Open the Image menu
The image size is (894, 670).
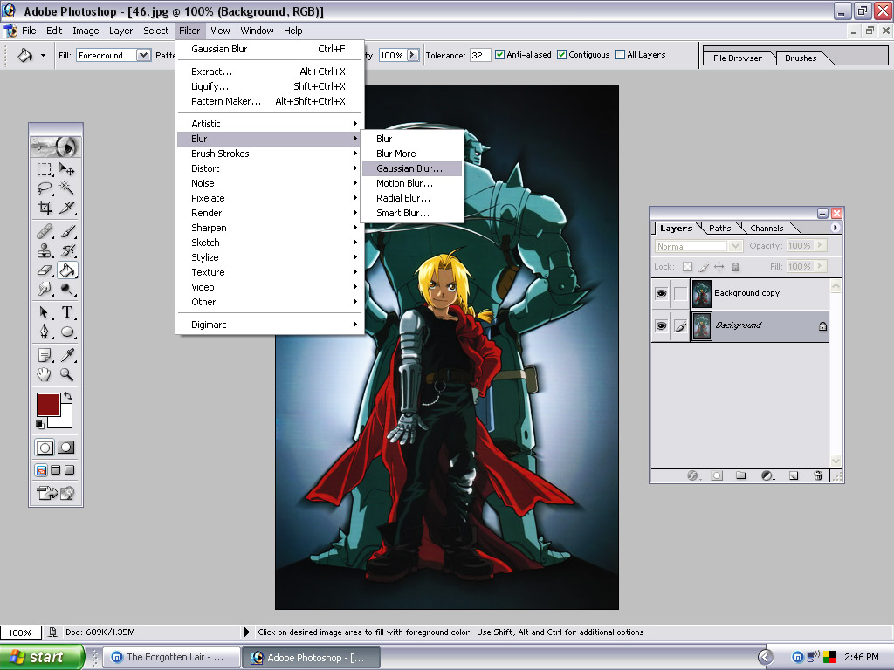[x=86, y=31]
